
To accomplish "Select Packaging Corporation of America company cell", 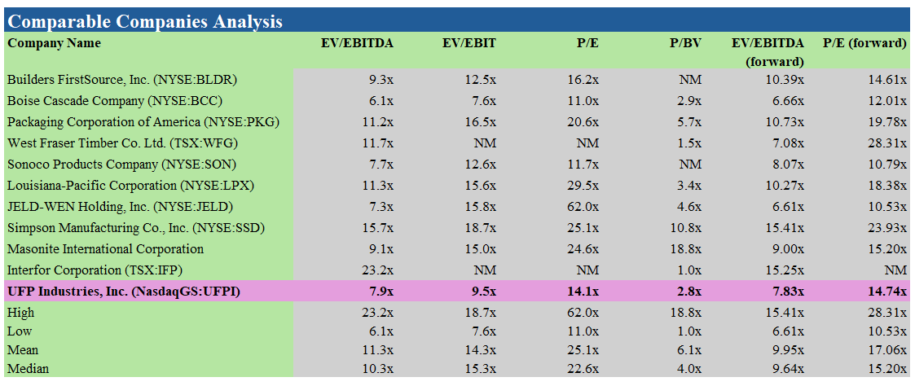I will pyautogui.click(x=143, y=122).
